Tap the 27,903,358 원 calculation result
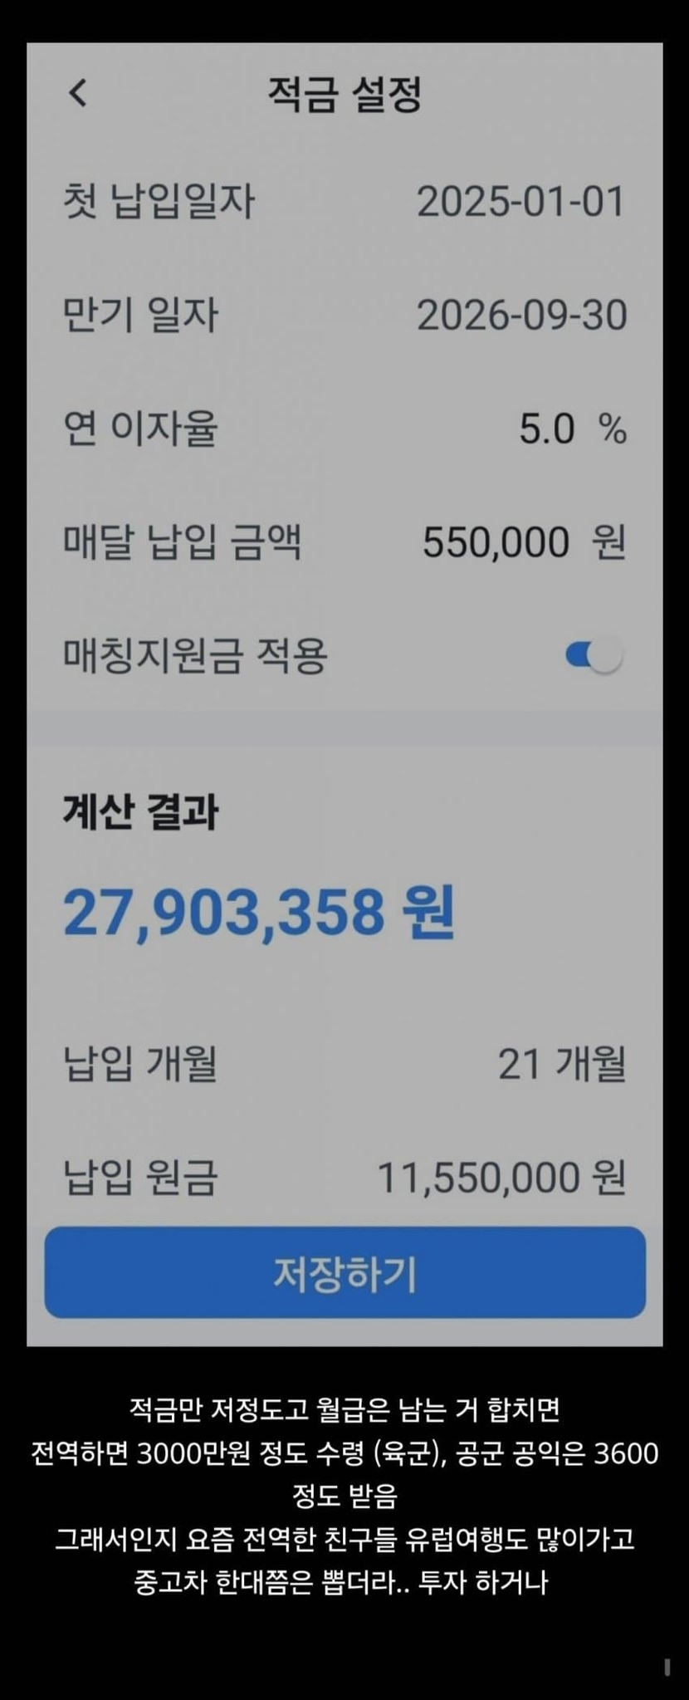The height and width of the screenshot is (1700, 689). click(x=259, y=912)
